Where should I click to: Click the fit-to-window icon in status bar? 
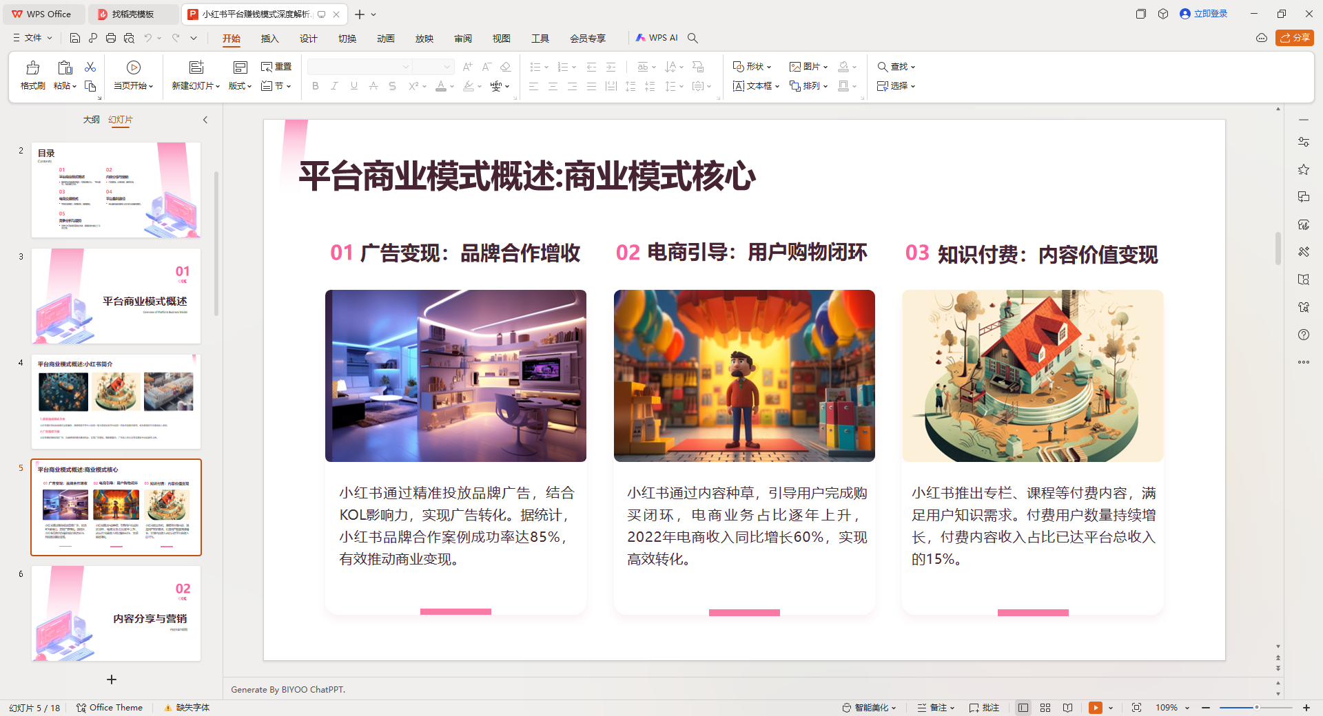(x=1137, y=708)
